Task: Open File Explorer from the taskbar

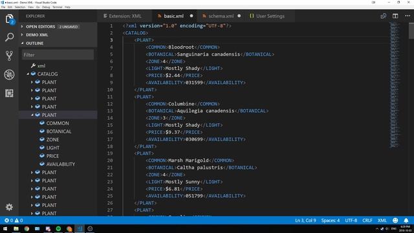Action: click(x=16, y=228)
